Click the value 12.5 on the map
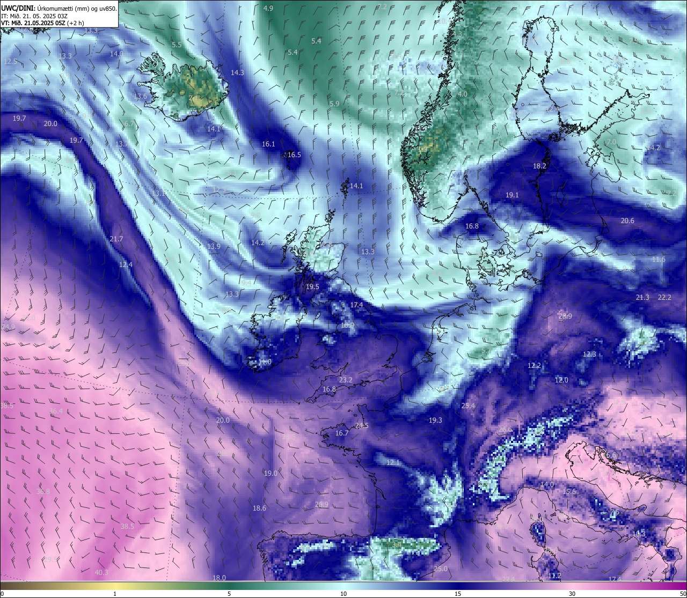 tap(10, 62)
